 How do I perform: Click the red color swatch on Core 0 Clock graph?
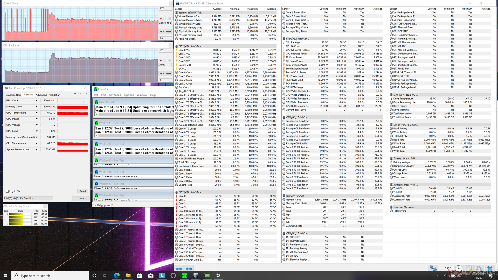click(161, 19)
